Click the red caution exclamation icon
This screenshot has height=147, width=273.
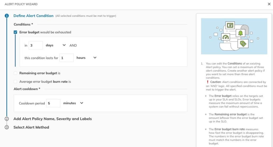point(207,82)
